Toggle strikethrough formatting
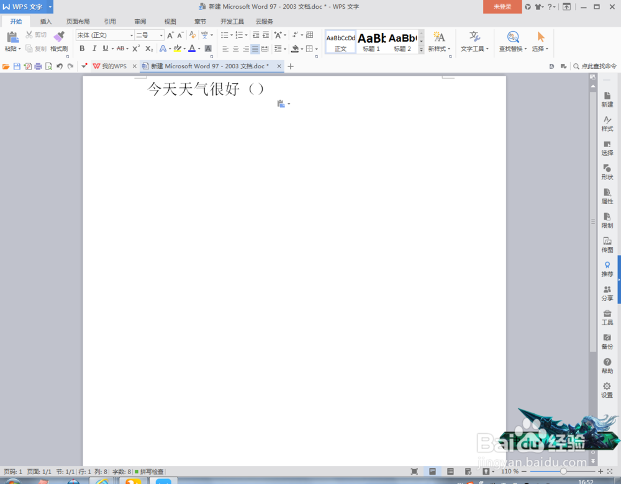The width and height of the screenshot is (621, 484). (x=120, y=48)
